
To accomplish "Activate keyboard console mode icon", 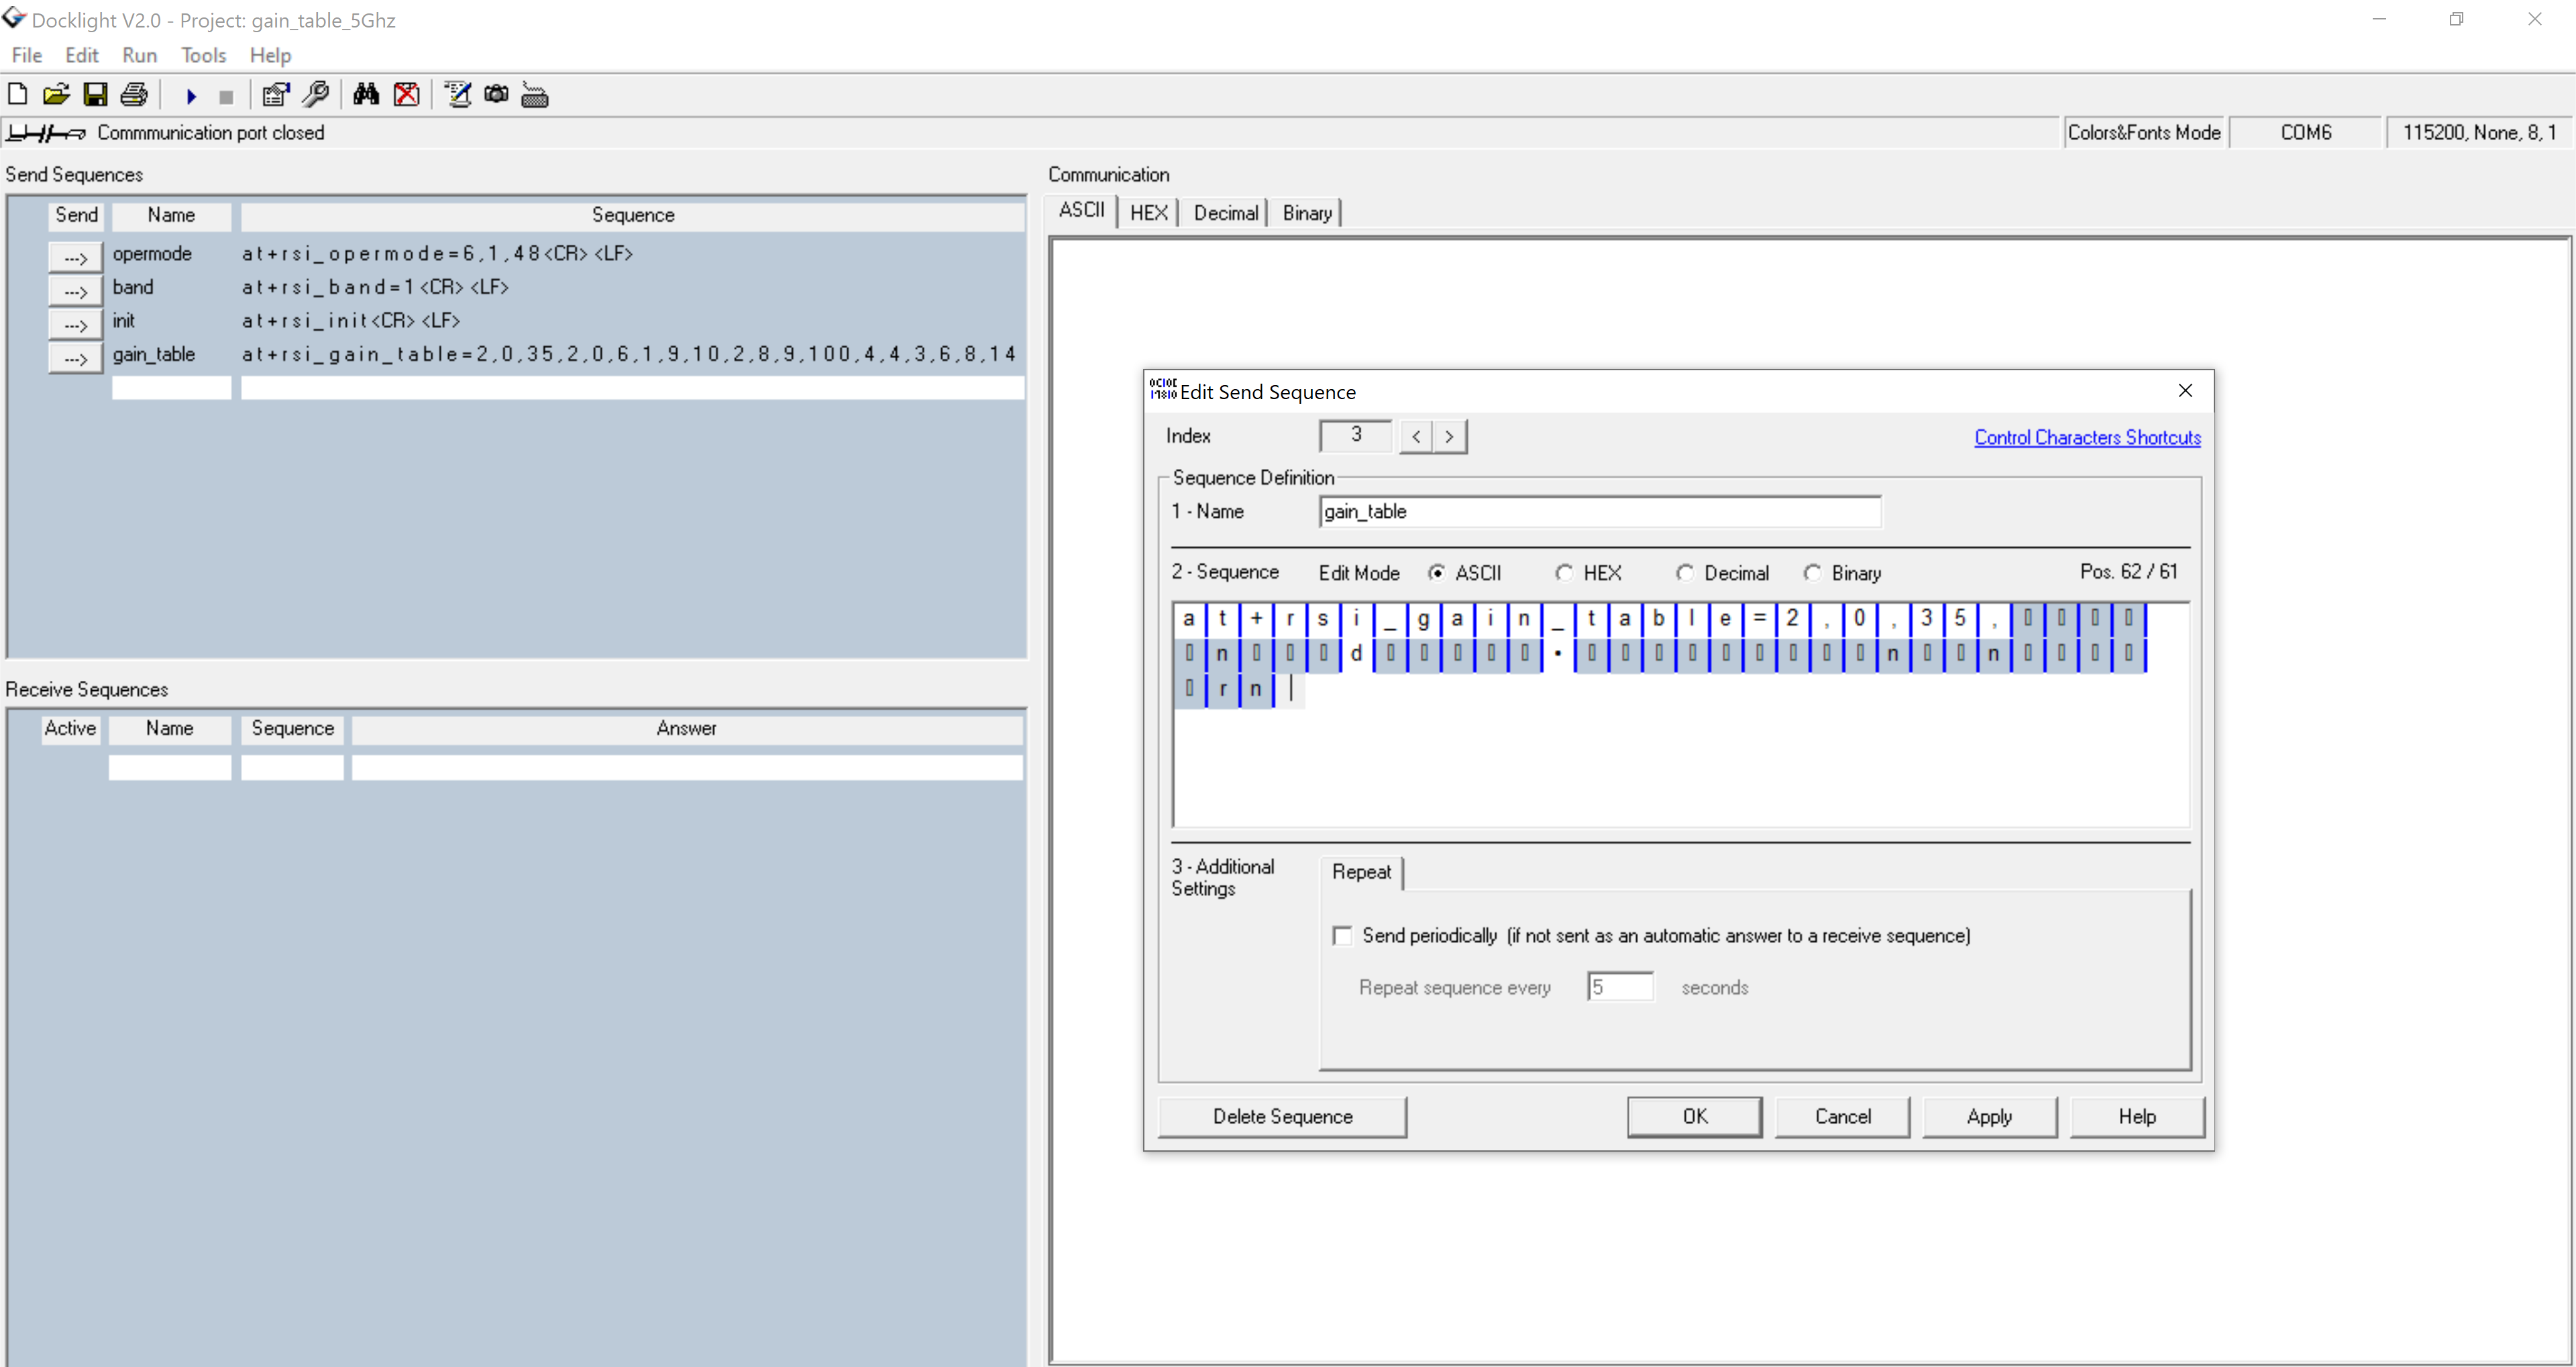I will [x=535, y=94].
